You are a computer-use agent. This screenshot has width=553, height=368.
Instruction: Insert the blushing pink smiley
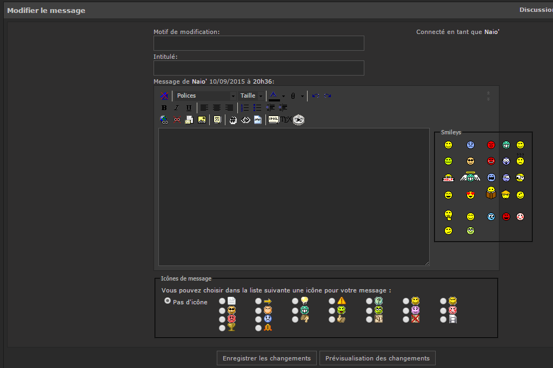(520, 216)
